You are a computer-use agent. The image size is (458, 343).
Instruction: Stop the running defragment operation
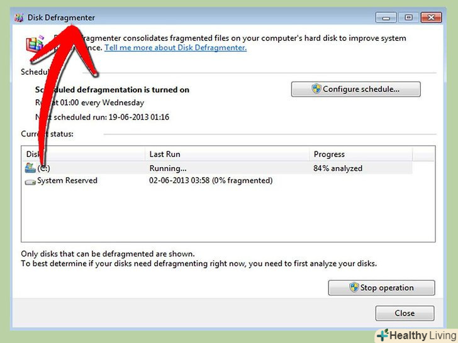pyautogui.click(x=381, y=288)
